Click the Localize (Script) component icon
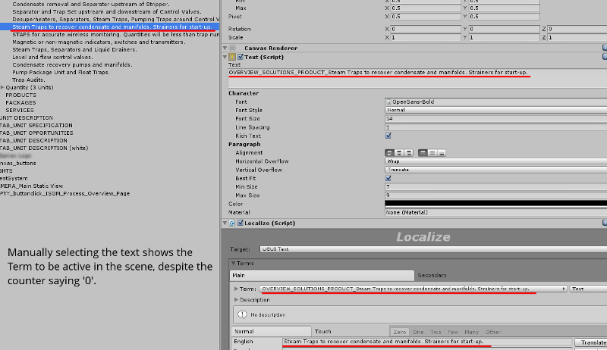Screen dimensions: 607x350 pos(233,223)
